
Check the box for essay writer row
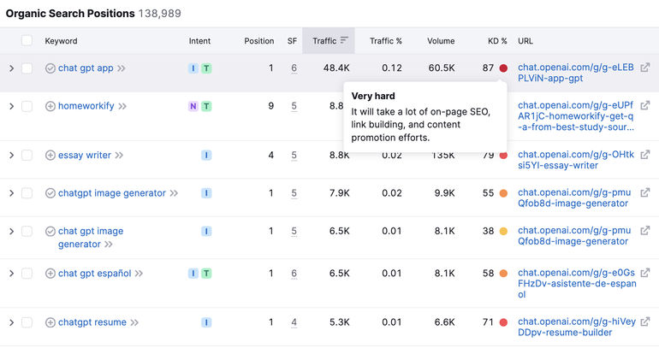point(27,156)
